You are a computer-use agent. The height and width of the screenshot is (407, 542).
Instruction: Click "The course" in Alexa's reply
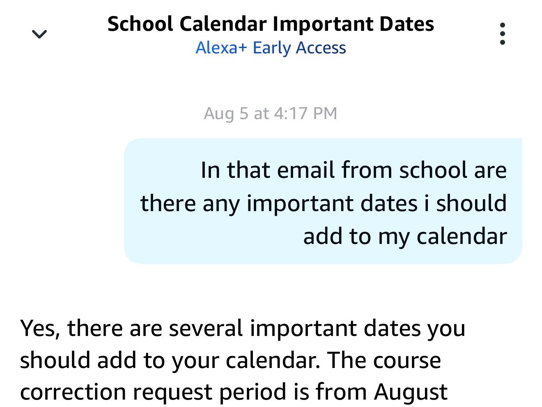(x=384, y=360)
